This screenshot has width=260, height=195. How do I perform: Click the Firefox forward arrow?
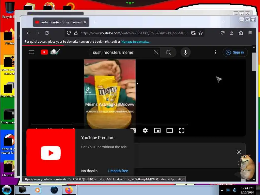click(38, 33)
